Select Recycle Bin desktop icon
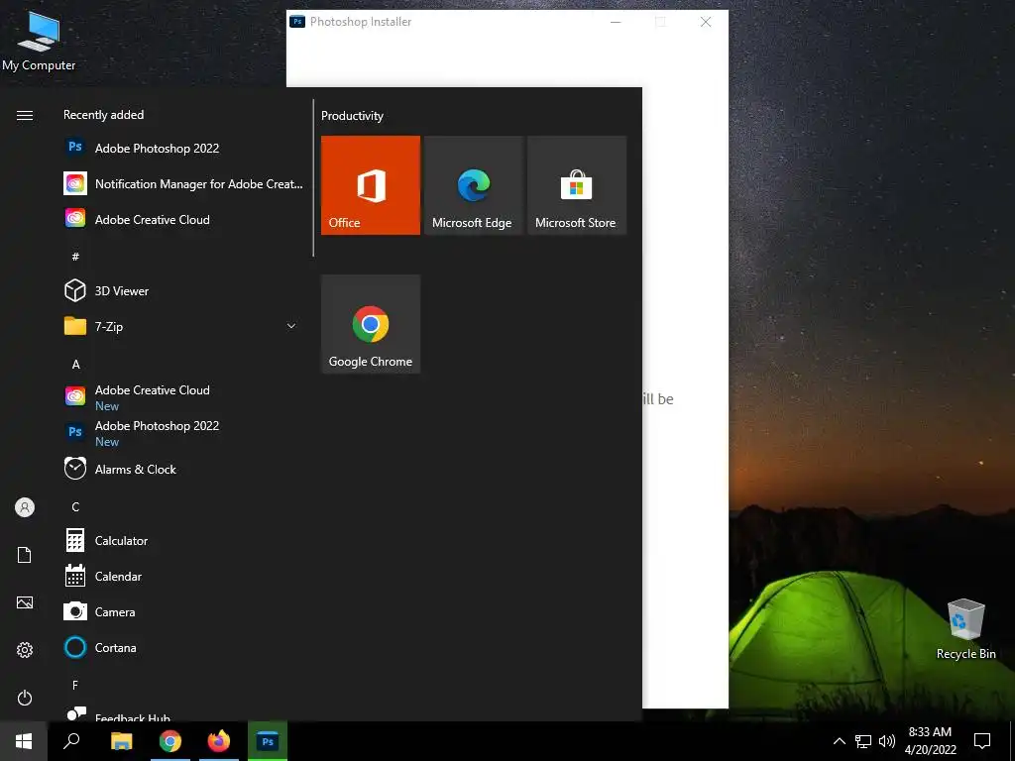This screenshot has width=1015, height=761. tap(965, 629)
